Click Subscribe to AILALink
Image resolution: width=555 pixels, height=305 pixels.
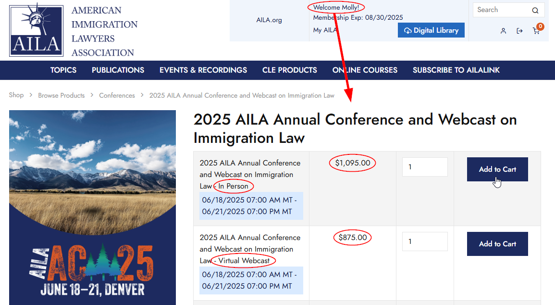[456, 70]
